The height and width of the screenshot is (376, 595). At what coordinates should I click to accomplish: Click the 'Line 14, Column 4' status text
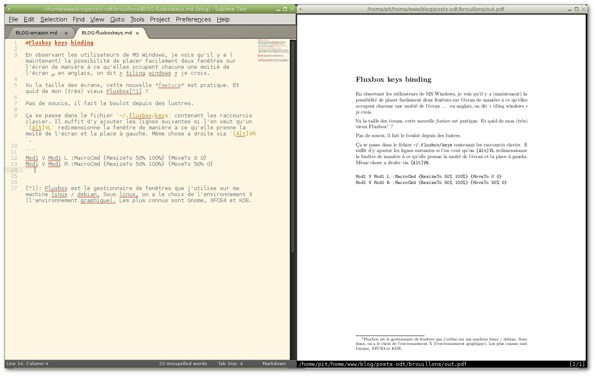tap(27, 363)
